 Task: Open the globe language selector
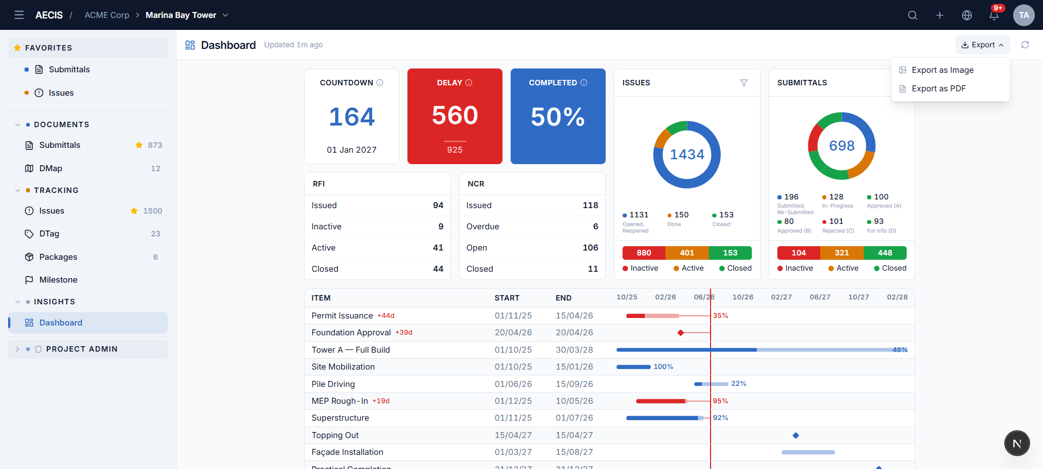pyautogui.click(x=967, y=15)
